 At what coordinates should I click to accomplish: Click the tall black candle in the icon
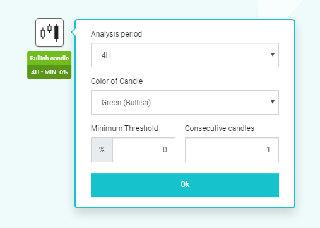pos(56,33)
